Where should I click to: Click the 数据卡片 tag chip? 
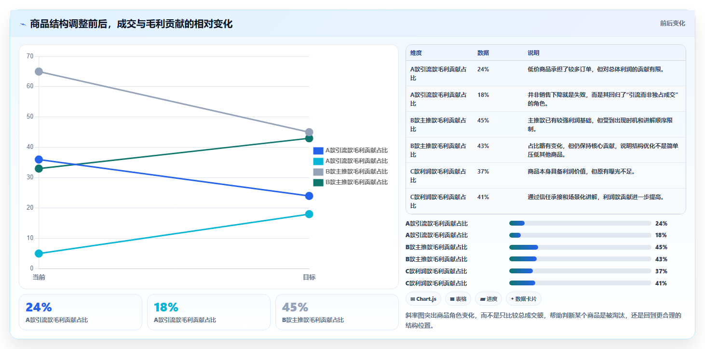(x=524, y=299)
